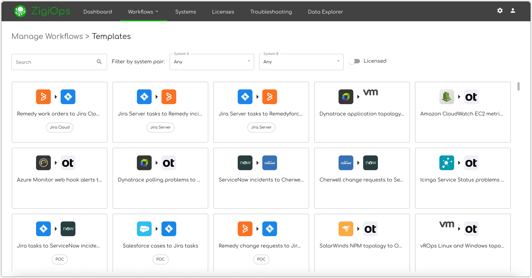Click Icinga icon in Service Status card
The image size is (532, 278).
point(447,163)
